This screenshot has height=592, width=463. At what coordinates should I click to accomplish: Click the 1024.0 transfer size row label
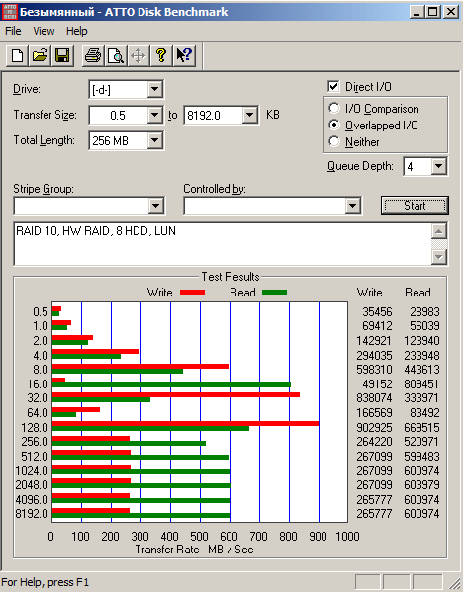(32, 471)
